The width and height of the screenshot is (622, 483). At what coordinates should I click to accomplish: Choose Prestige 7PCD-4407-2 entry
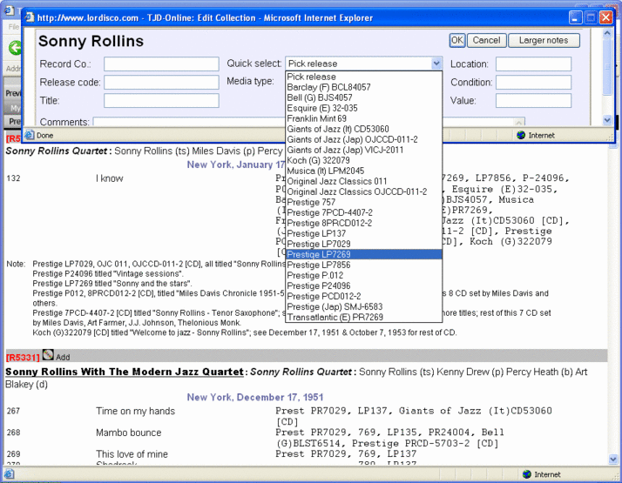[x=364, y=212]
